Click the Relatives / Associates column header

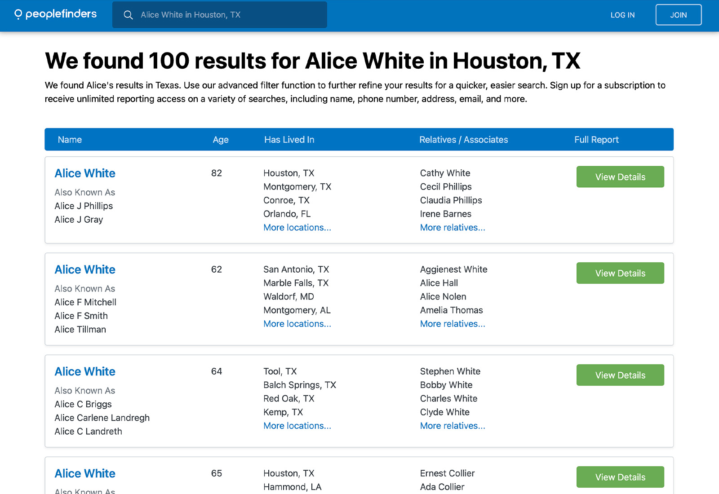(464, 140)
